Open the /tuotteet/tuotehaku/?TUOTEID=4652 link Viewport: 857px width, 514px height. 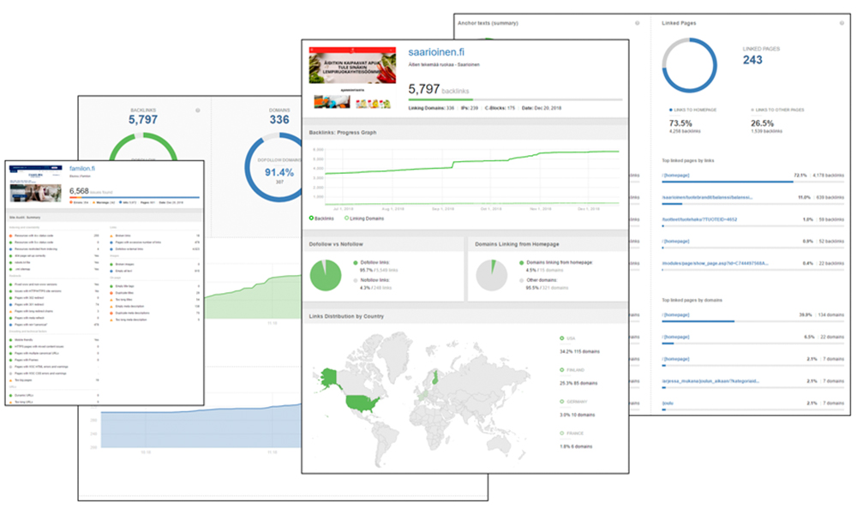(699, 219)
